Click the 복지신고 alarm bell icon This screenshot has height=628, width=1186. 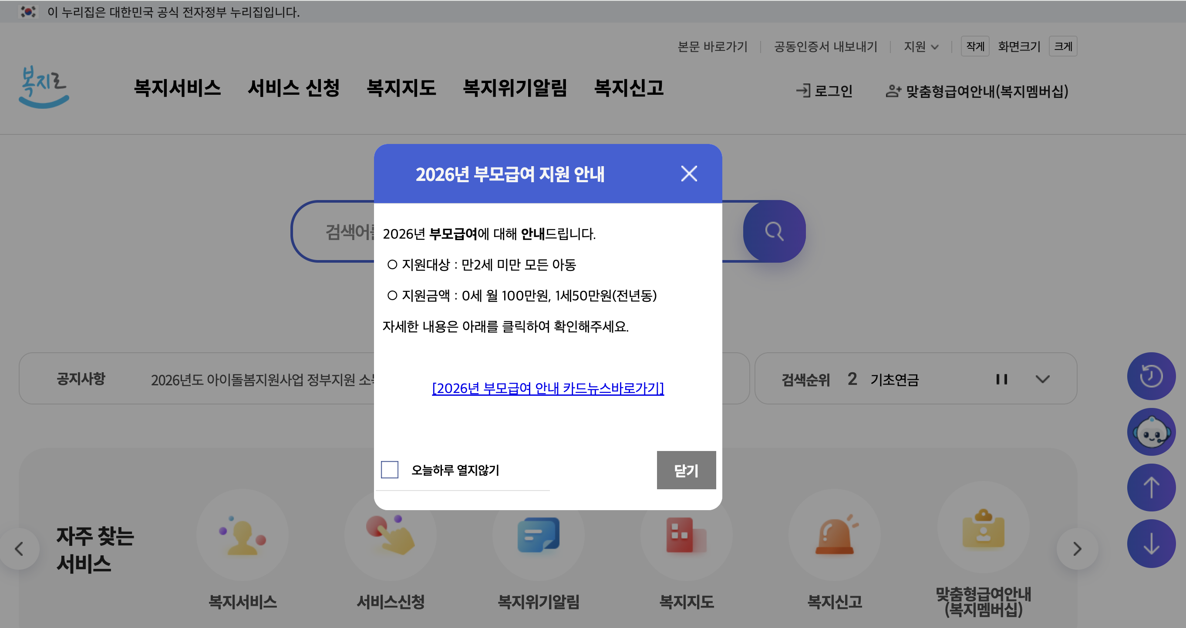(835, 536)
